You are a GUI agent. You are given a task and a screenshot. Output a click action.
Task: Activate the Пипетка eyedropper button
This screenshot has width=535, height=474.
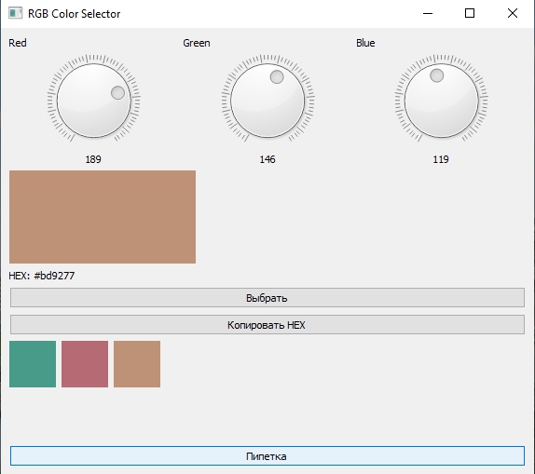point(267,456)
